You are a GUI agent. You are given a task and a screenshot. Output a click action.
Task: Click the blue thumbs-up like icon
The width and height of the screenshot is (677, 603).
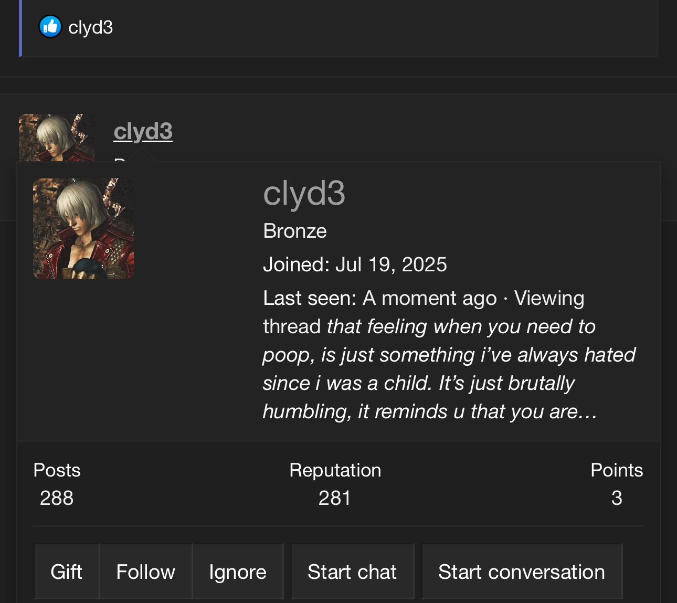[50, 27]
